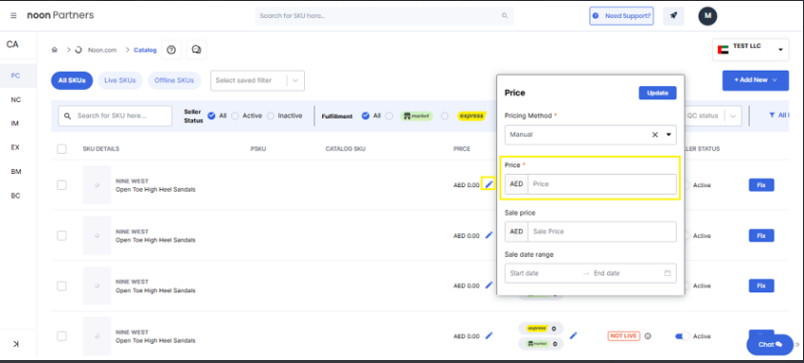Click the express 0 stock badge

[540, 329]
